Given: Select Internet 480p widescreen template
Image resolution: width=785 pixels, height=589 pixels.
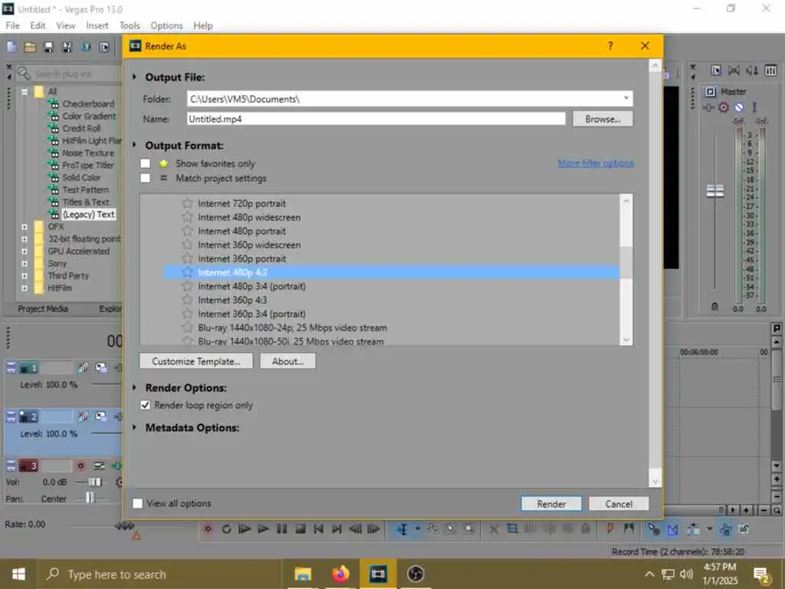Looking at the screenshot, I should click(x=249, y=217).
